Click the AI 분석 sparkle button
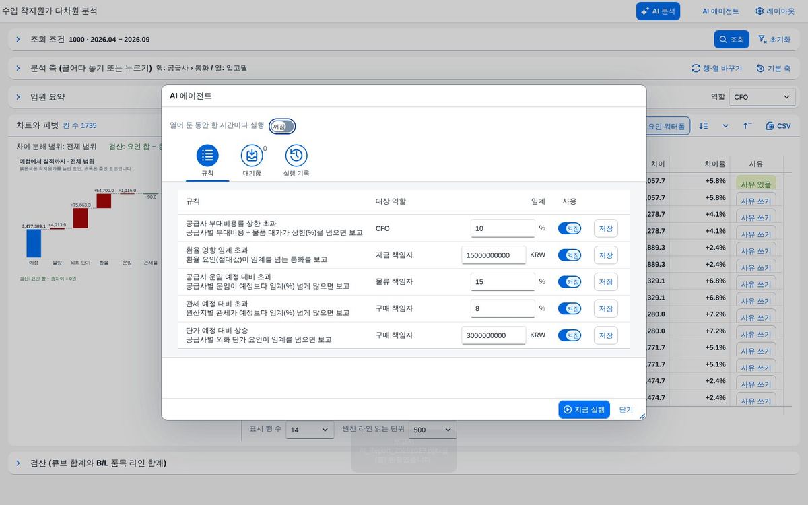Screen dimensions: 808x505 click(x=658, y=11)
